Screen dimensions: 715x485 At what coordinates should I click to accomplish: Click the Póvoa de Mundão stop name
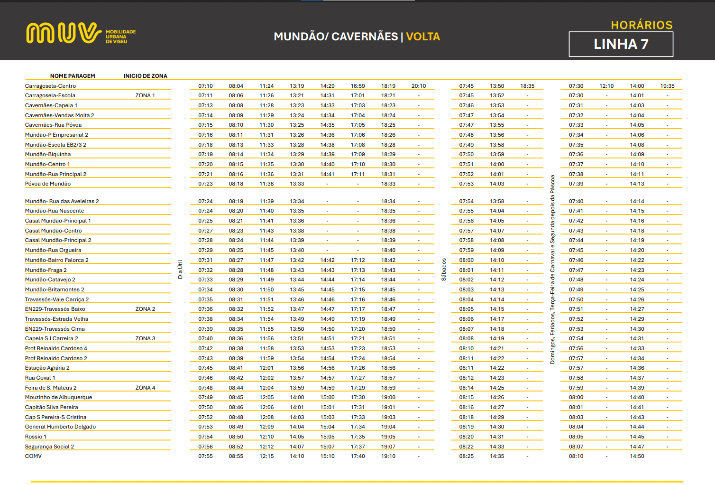tap(48, 184)
